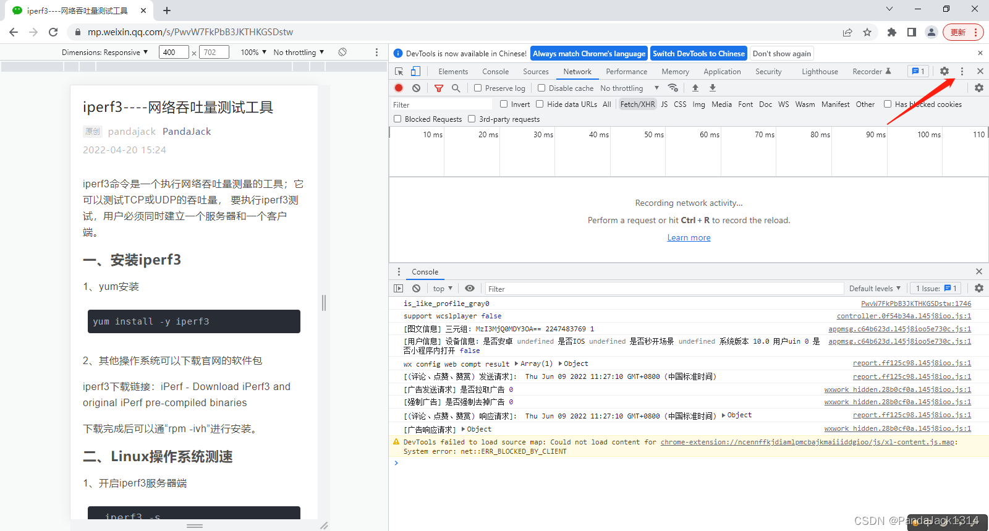
Task: Click Always match Chrome's language button
Action: [589, 54]
